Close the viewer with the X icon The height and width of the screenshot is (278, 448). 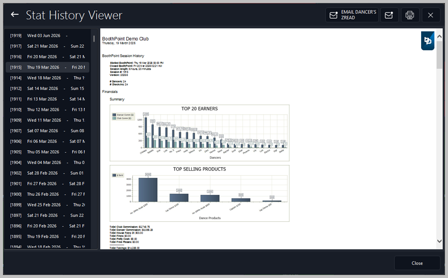[x=430, y=15]
